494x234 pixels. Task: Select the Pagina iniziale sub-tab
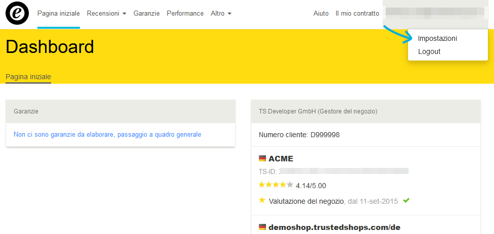point(28,77)
